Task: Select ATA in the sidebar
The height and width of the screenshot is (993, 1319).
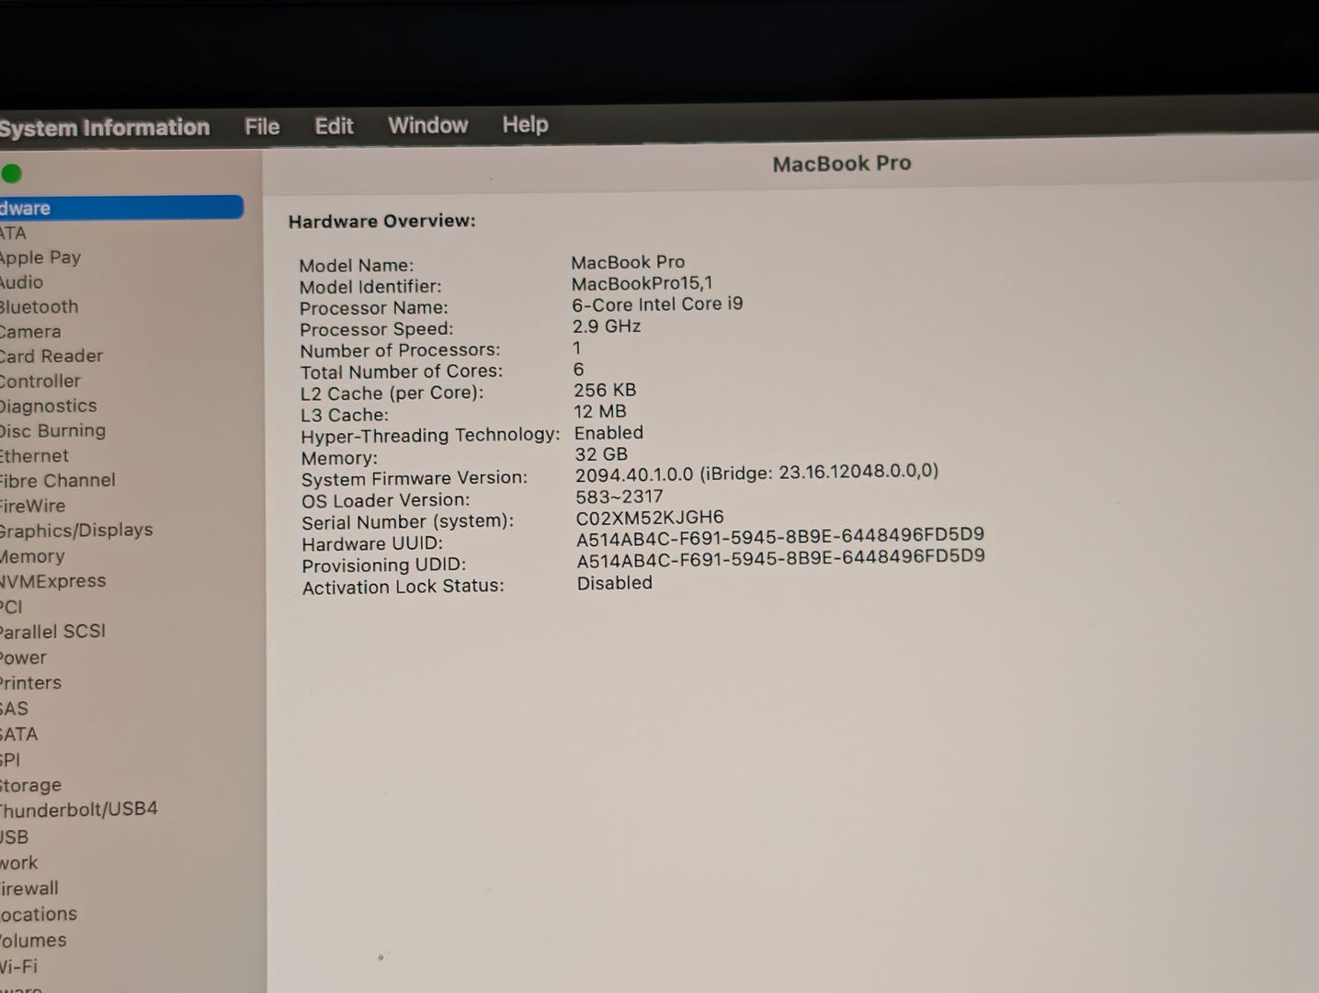Action: [x=13, y=234]
